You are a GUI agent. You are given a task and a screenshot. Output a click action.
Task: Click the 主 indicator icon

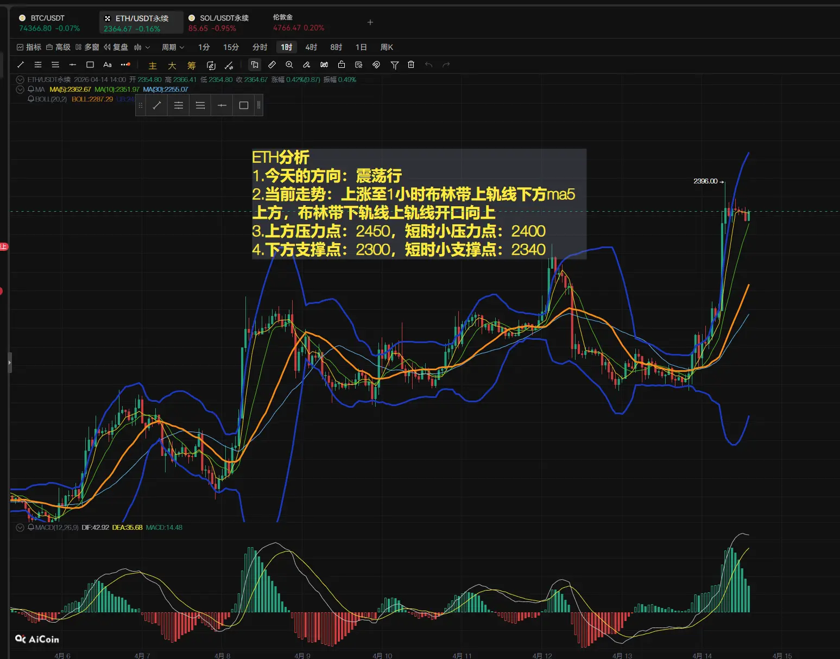[x=153, y=66]
